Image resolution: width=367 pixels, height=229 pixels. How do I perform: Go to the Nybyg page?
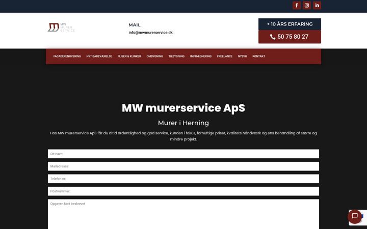(x=243, y=56)
